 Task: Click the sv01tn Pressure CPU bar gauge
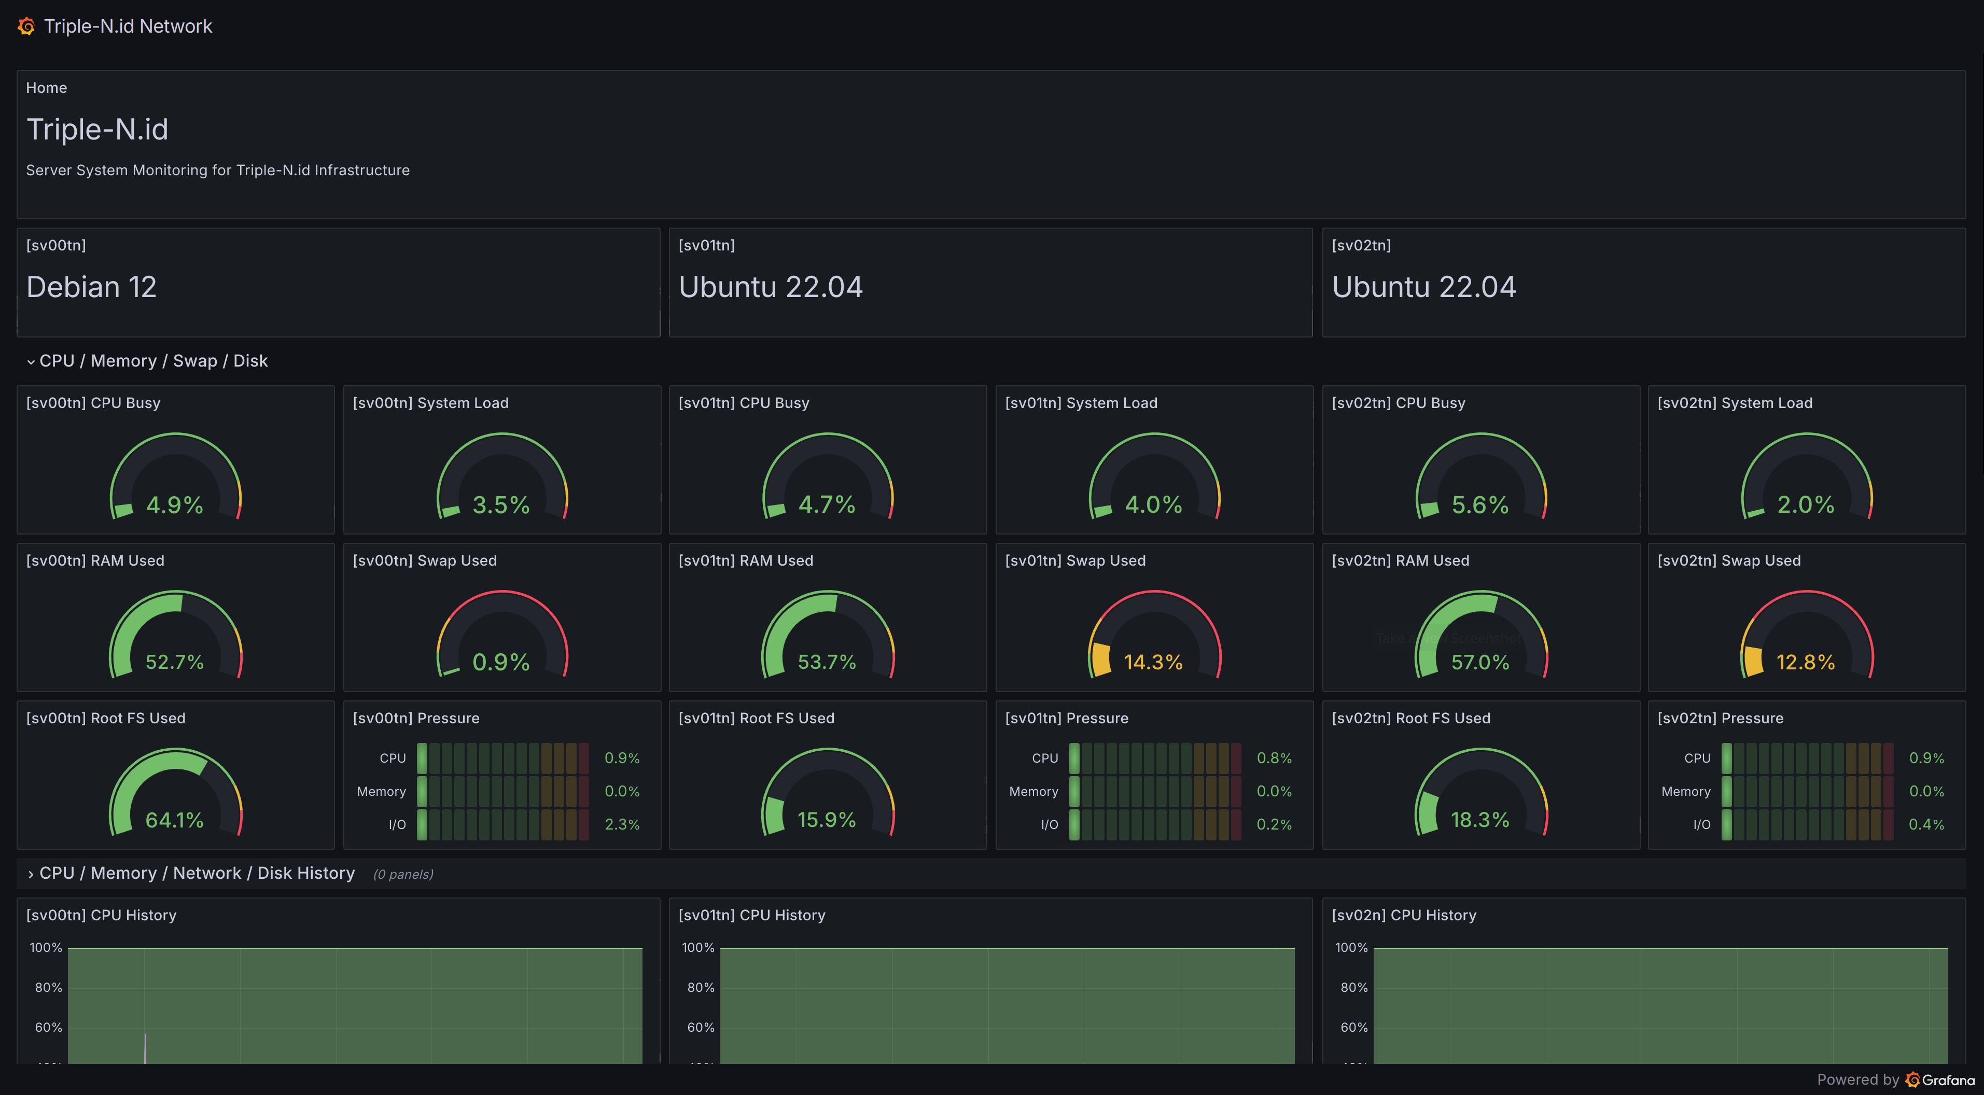(1154, 759)
